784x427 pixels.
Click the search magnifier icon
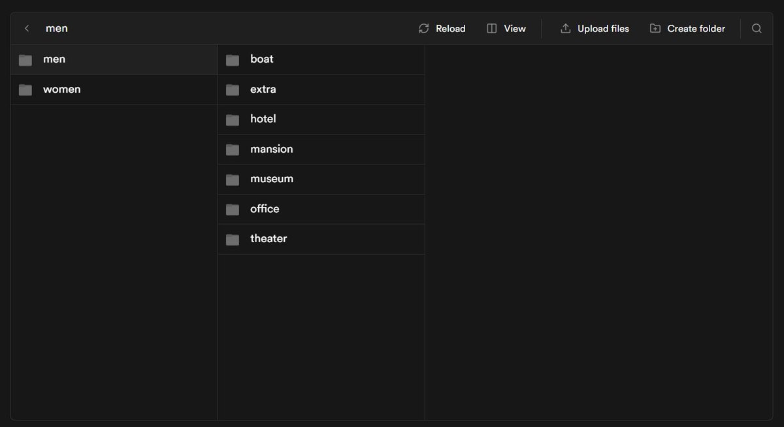click(x=757, y=29)
